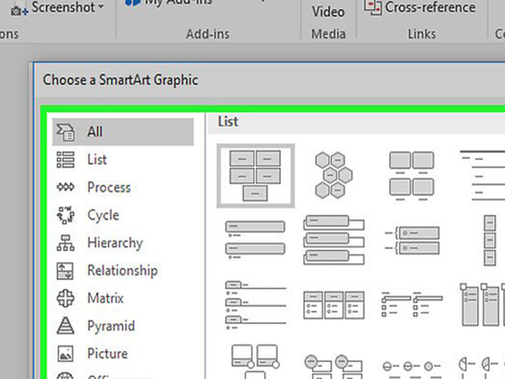Select the Relationship category

(x=123, y=271)
